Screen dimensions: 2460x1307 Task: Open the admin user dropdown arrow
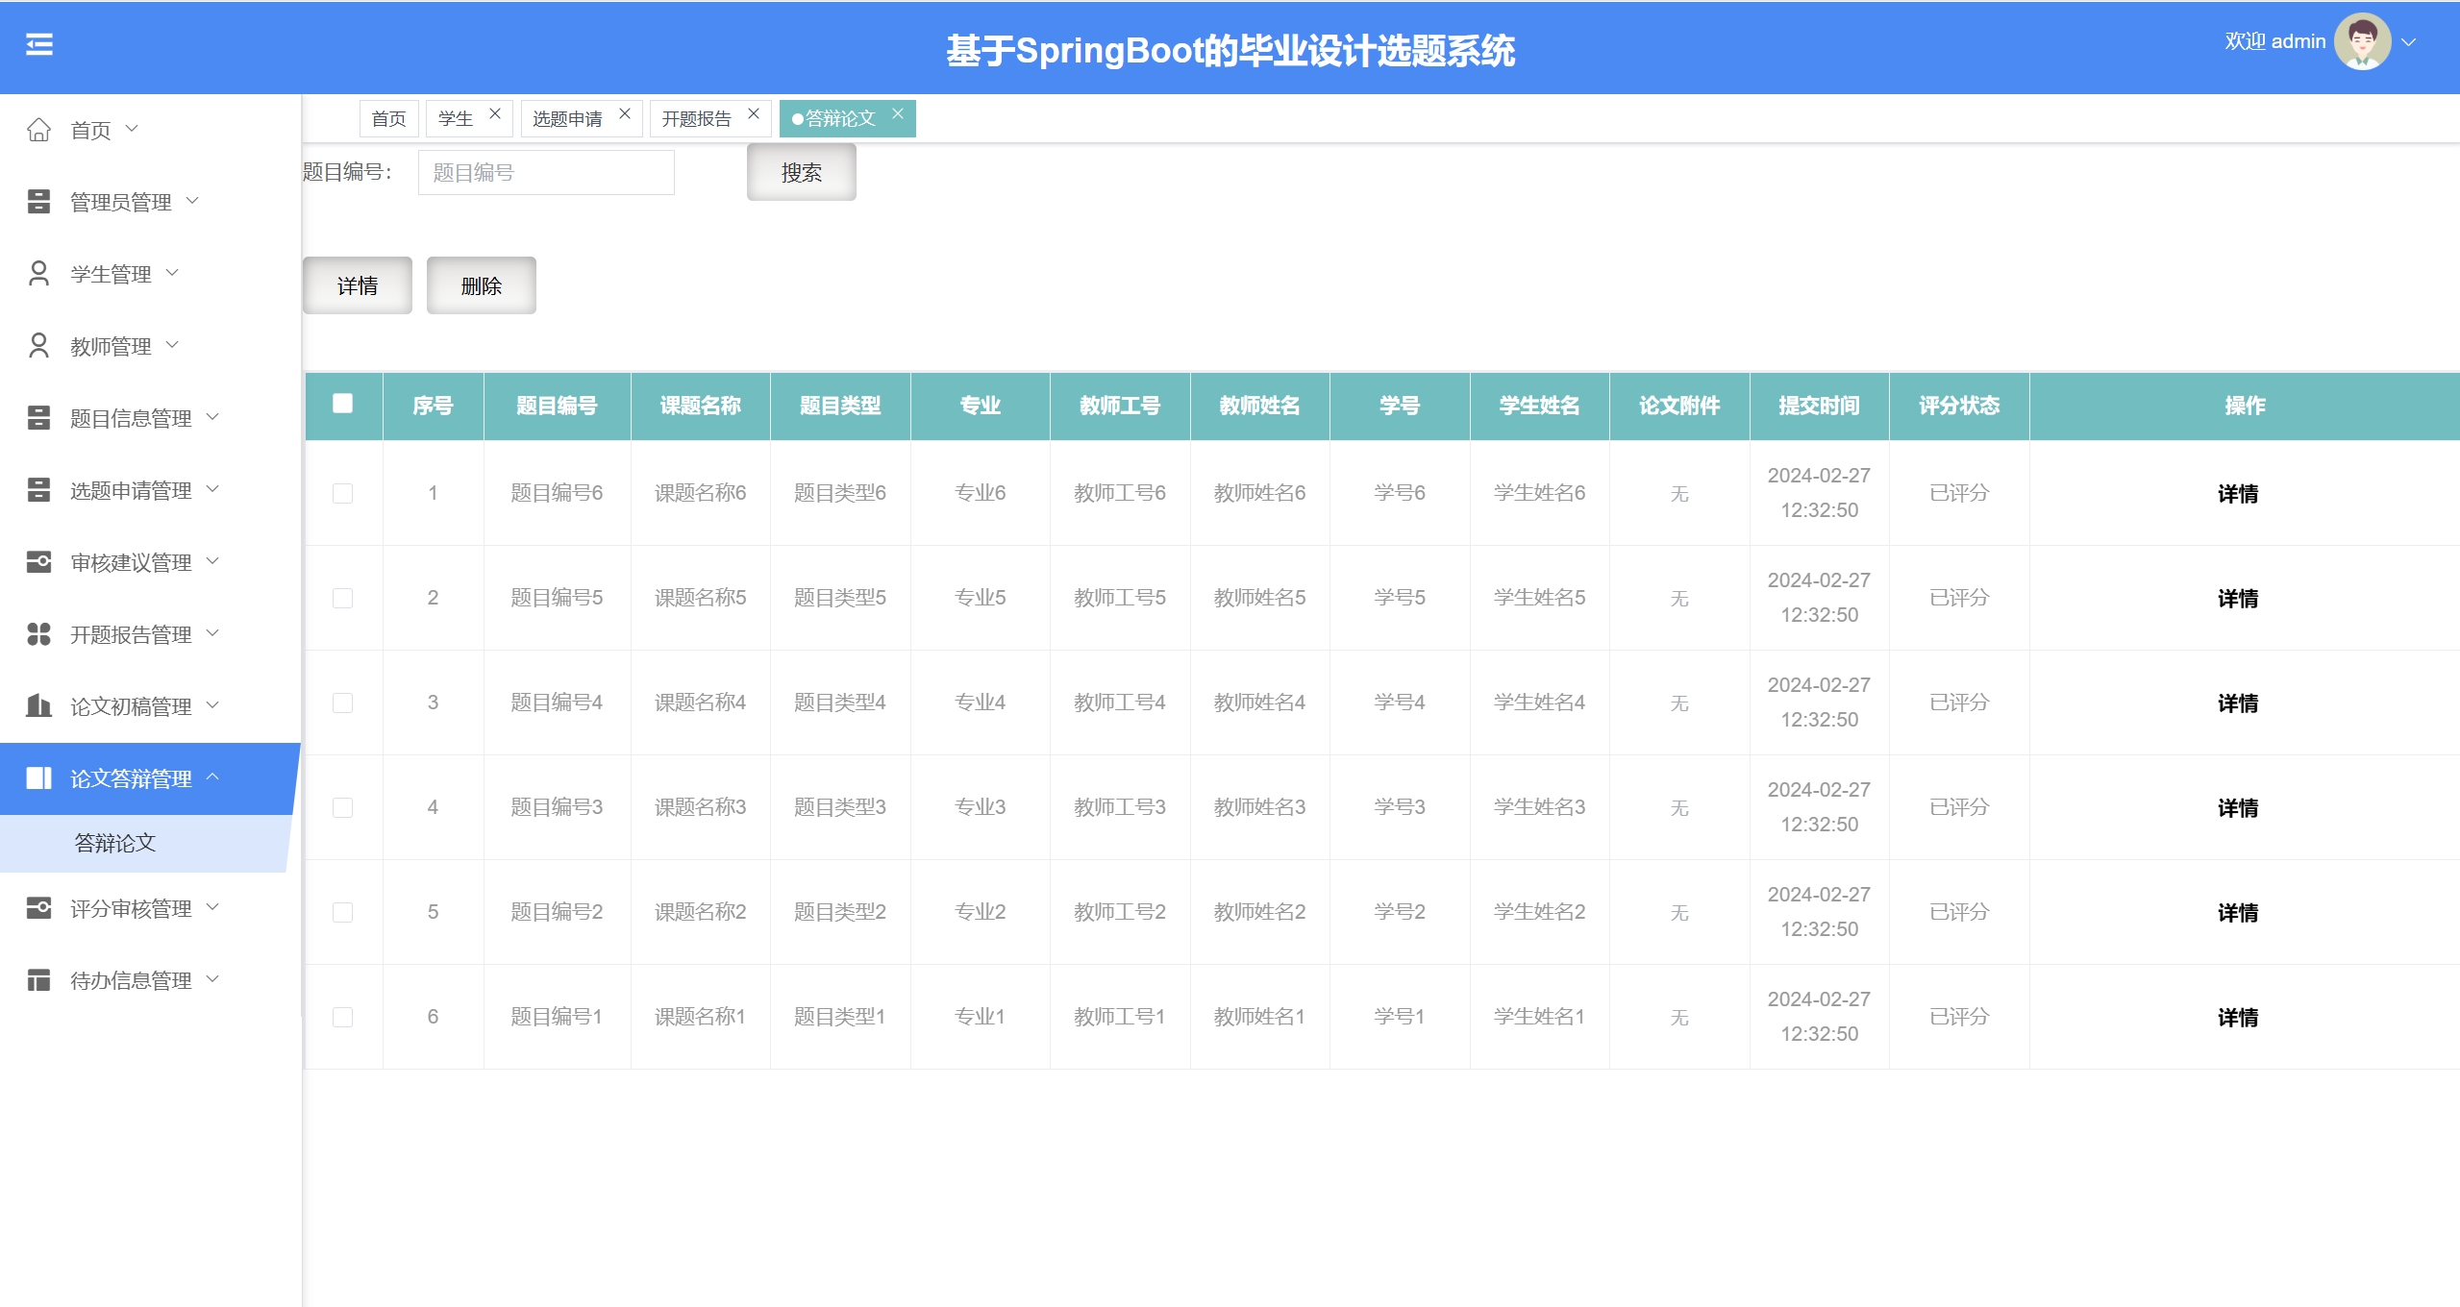[2409, 42]
